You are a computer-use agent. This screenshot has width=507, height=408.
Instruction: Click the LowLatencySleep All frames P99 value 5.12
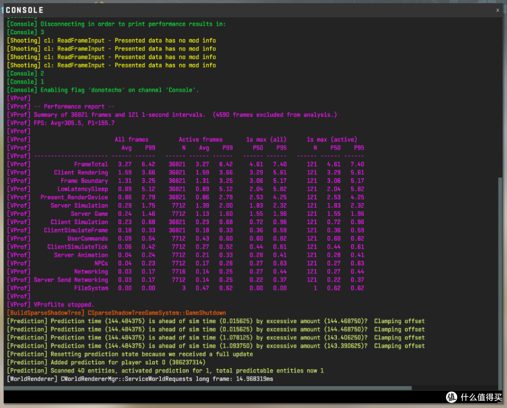click(148, 189)
